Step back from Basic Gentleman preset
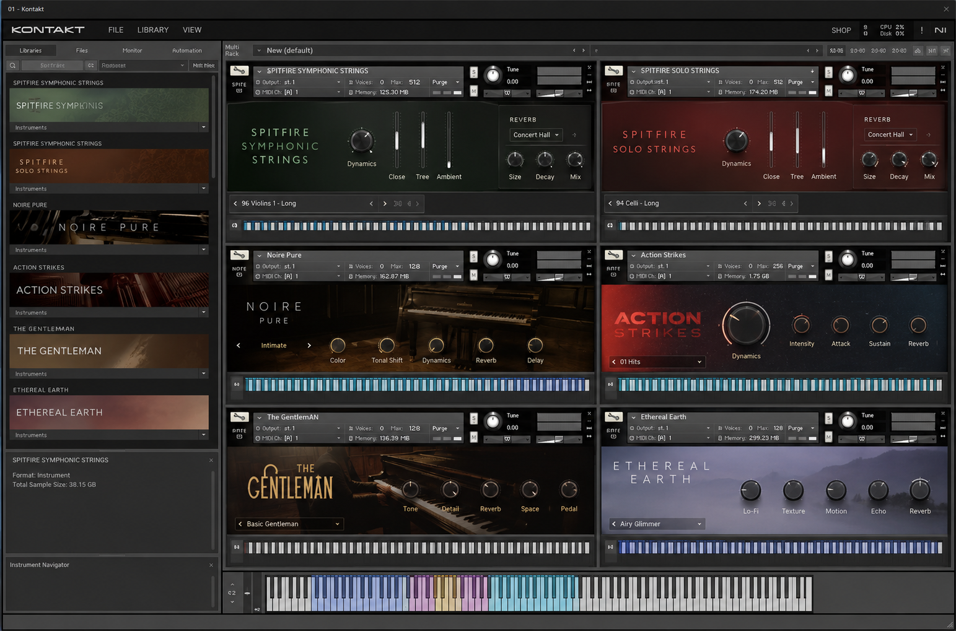956x631 pixels. click(x=240, y=524)
